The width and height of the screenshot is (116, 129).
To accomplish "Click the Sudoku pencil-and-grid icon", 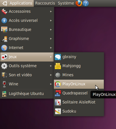I will pyautogui.click(x=58, y=111).
